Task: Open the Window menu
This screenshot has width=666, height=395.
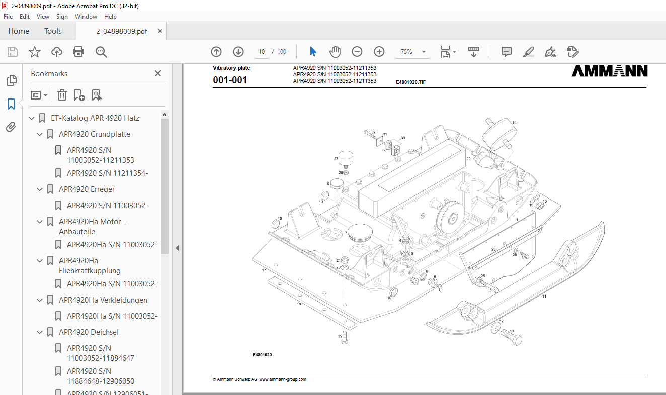Action: pyautogui.click(x=86, y=17)
